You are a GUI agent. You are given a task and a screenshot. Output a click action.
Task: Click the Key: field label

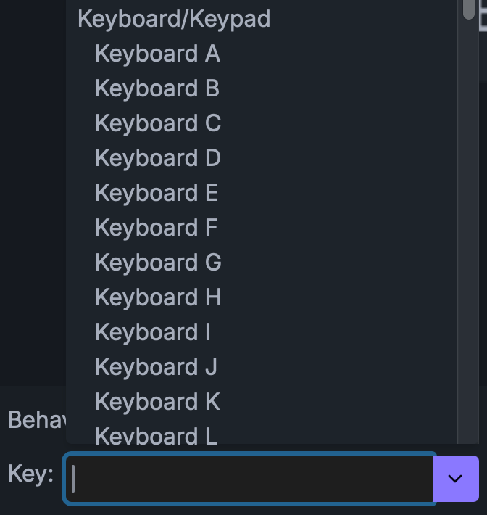point(30,474)
